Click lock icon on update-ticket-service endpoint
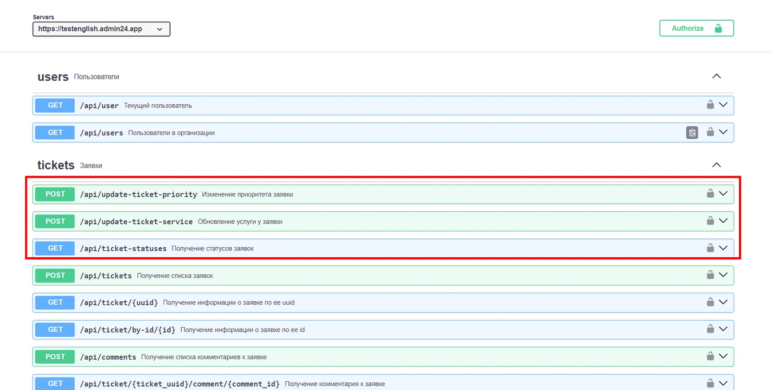The width and height of the screenshot is (771, 390). 710,220
